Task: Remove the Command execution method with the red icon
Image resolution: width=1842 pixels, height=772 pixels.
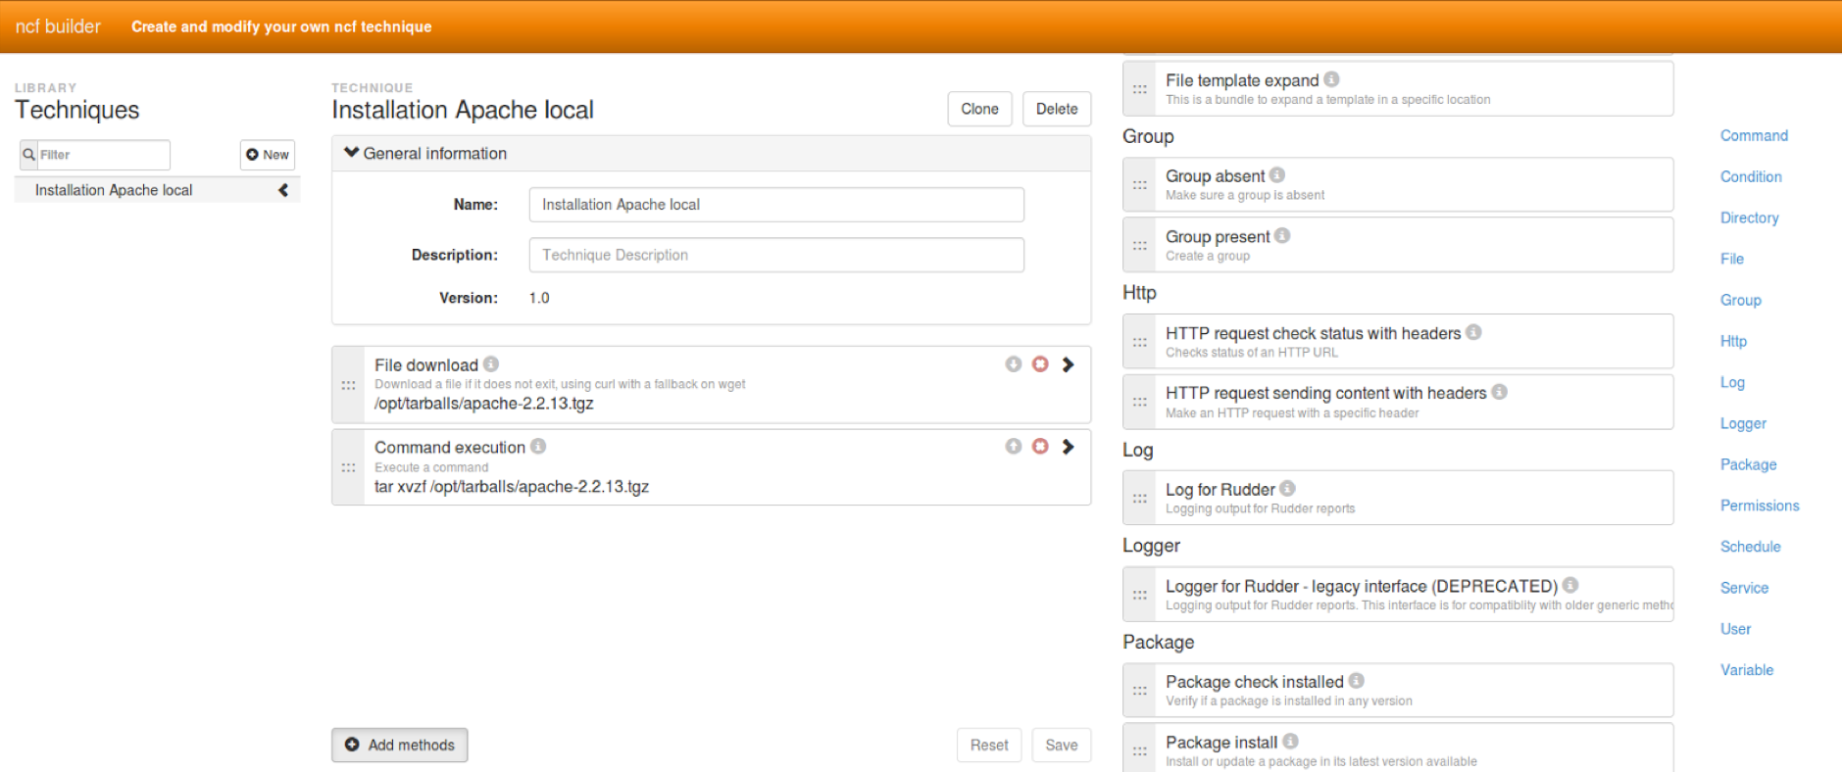Action: coord(1040,446)
